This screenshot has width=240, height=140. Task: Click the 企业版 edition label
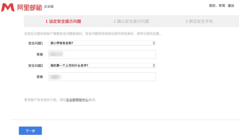coord(49,6)
